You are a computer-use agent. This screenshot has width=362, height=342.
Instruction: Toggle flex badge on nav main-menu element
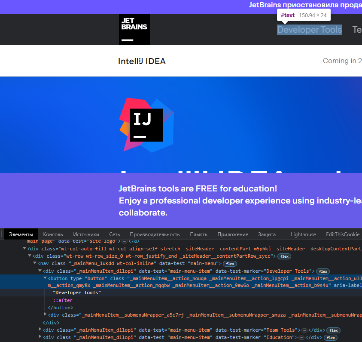230,264
